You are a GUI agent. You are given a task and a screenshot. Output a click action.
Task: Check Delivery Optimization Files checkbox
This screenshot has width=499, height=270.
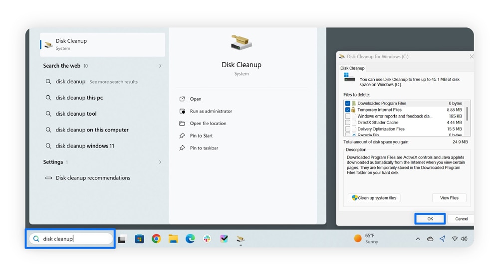[x=347, y=129]
